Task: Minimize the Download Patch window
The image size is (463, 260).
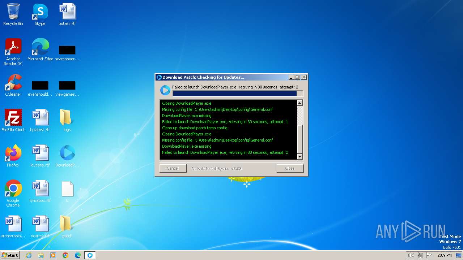Action: (x=291, y=77)
